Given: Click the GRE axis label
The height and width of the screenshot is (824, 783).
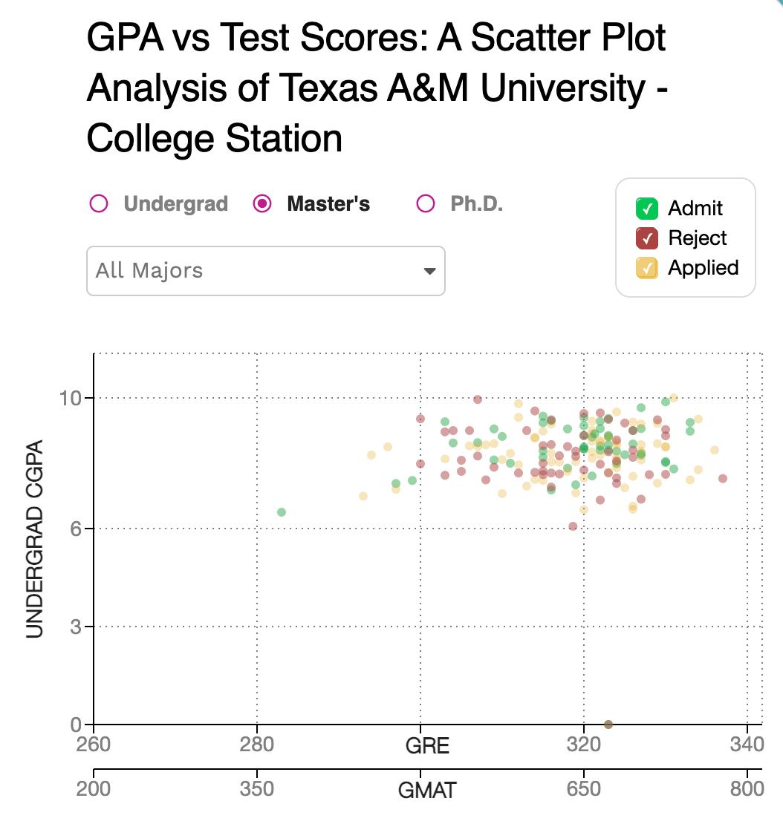Looking at the screenshot, I should [427, 745].
